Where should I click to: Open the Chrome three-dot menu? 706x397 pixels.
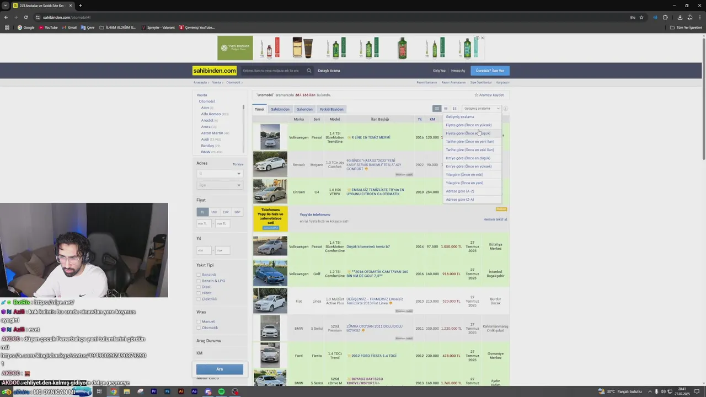pos(699,17)
